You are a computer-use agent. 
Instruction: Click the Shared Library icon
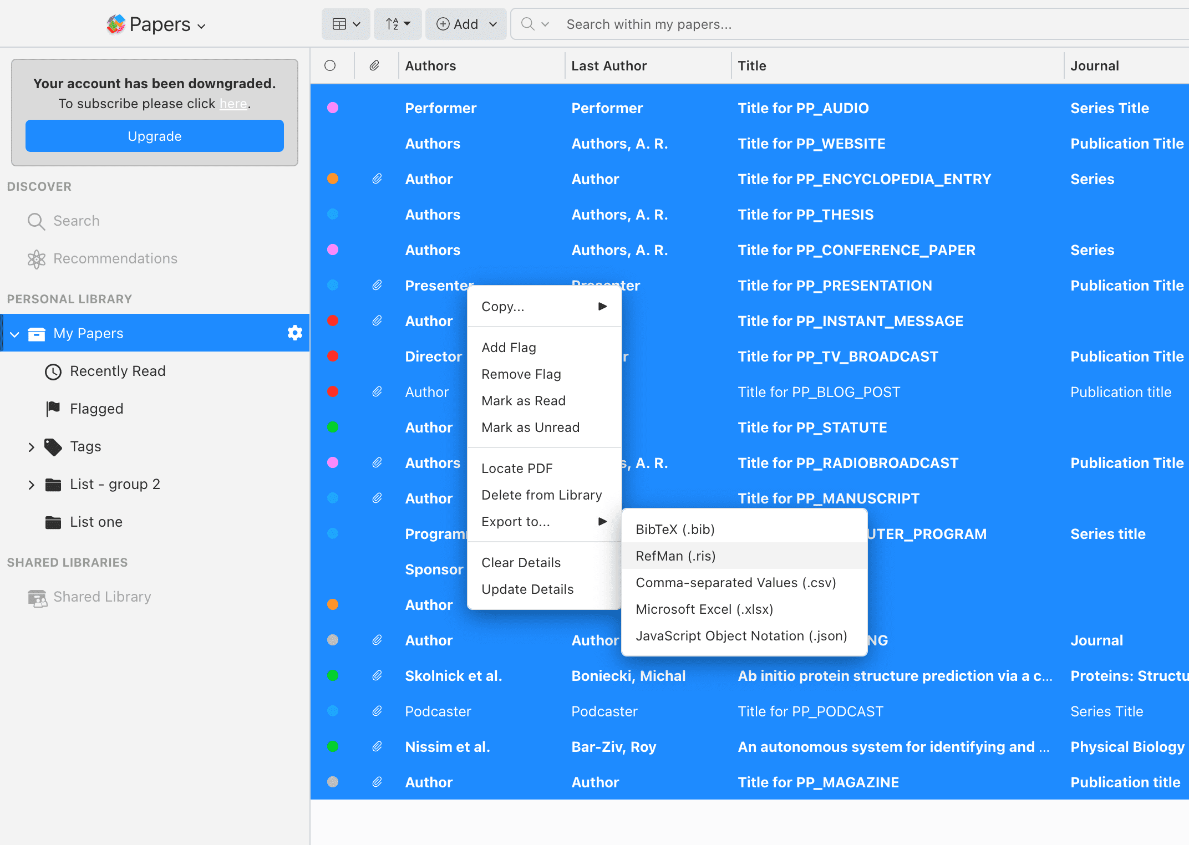coord(37,597)
